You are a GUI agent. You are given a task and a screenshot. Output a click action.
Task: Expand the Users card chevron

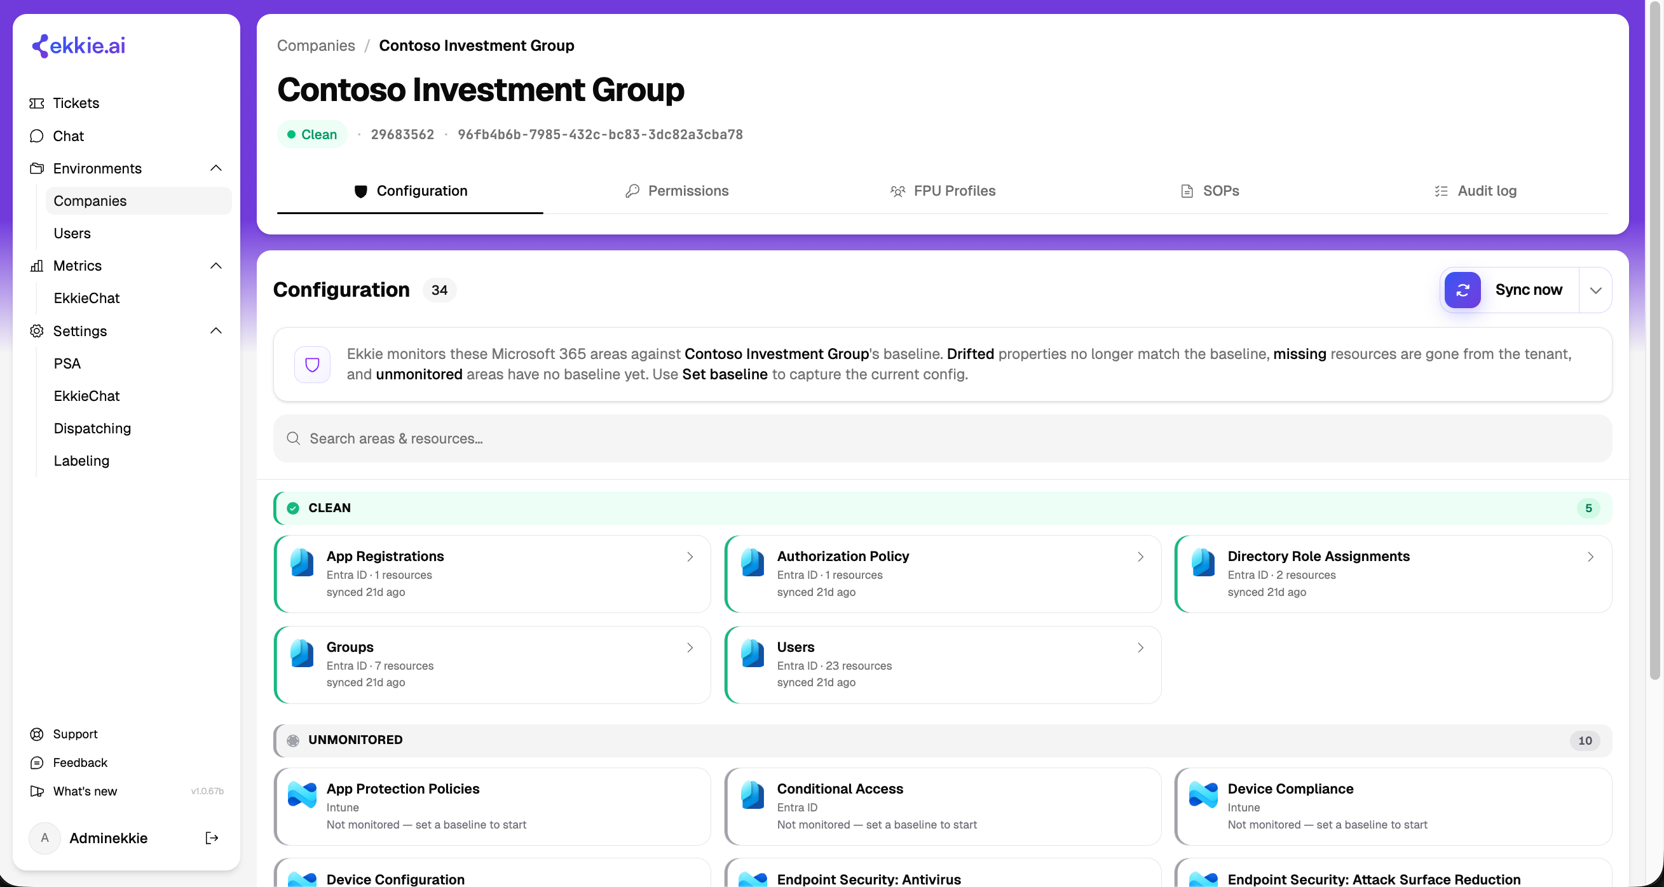pyautogui.click(x=1140, y=647)
